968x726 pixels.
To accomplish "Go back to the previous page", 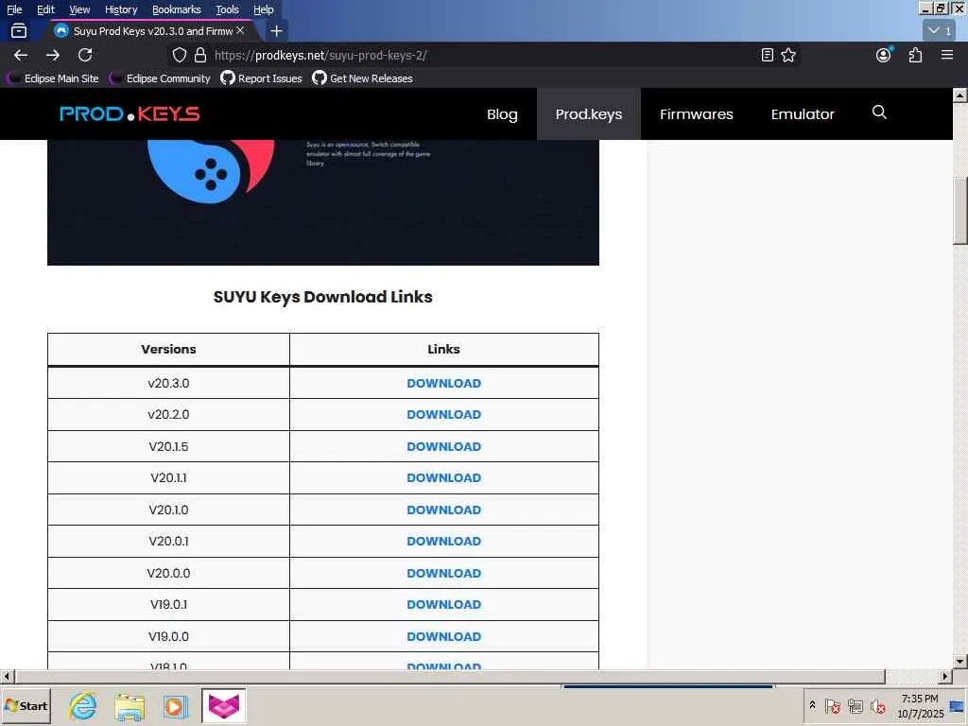I will tap(21, 55).
